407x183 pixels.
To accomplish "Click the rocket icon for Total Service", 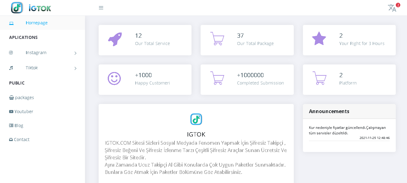I will coord(115,39).
